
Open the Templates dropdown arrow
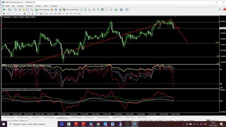129,10
